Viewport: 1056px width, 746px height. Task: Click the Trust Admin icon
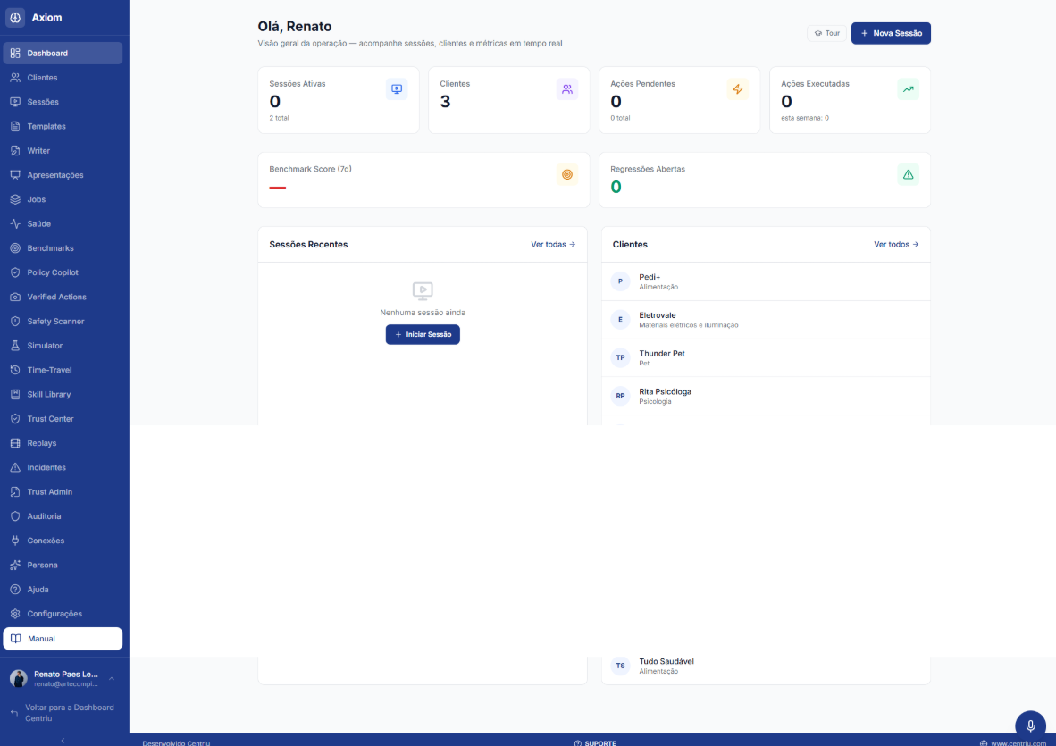(15, 491)
